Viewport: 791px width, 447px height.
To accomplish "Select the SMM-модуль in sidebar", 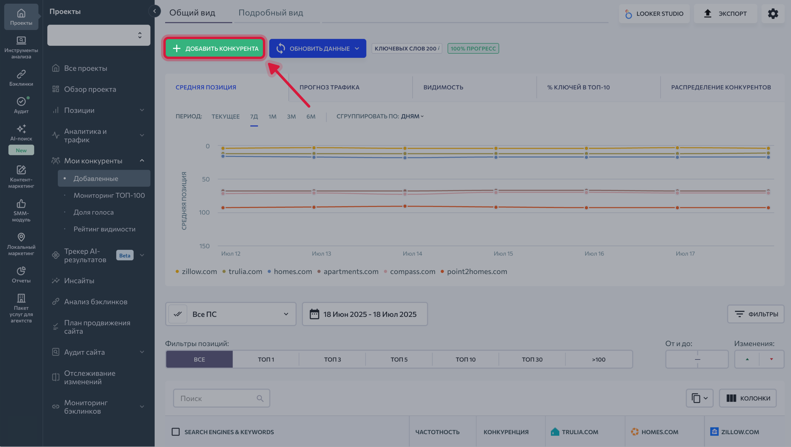I will 21,210.
